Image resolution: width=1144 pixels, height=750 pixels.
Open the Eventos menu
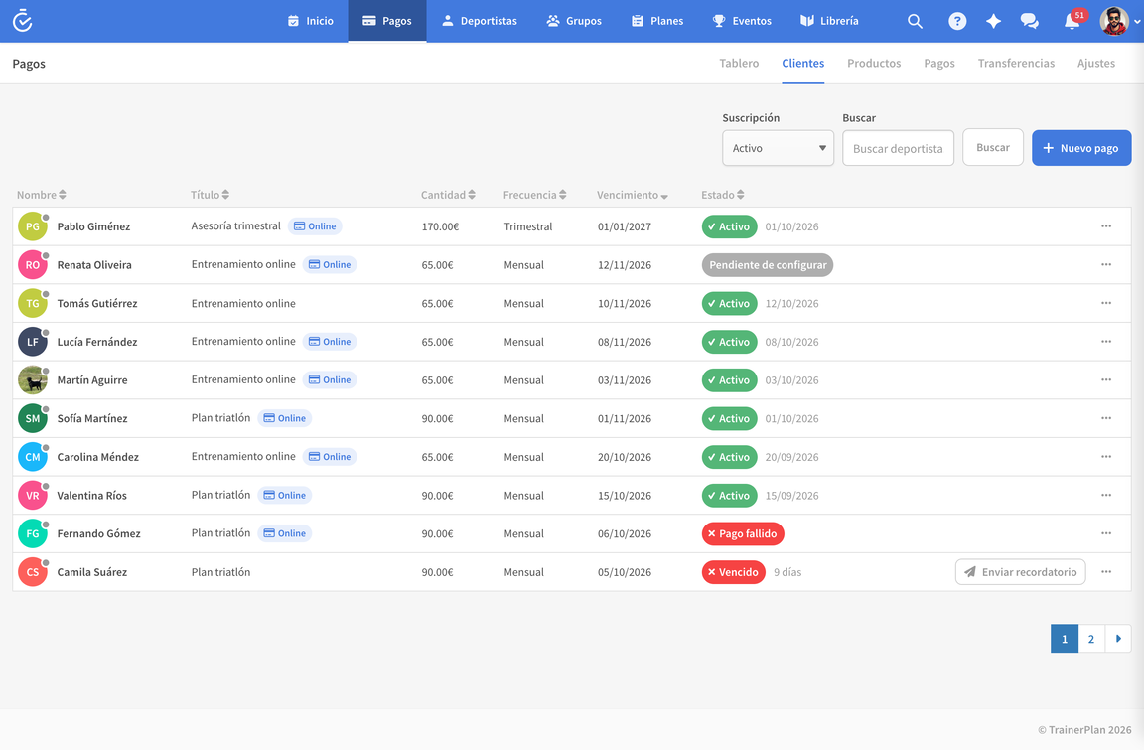742,21
